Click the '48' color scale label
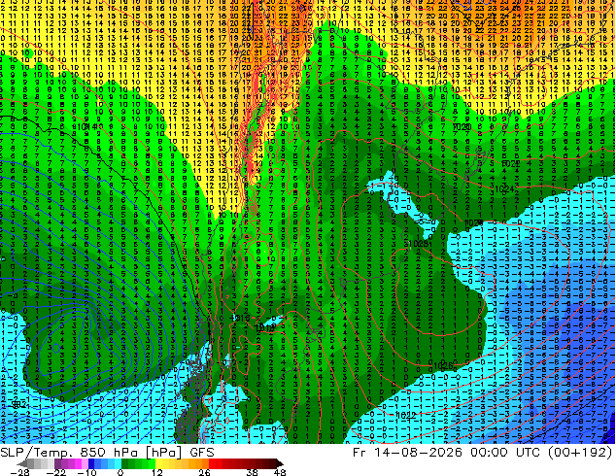 [x=279, y=472]
